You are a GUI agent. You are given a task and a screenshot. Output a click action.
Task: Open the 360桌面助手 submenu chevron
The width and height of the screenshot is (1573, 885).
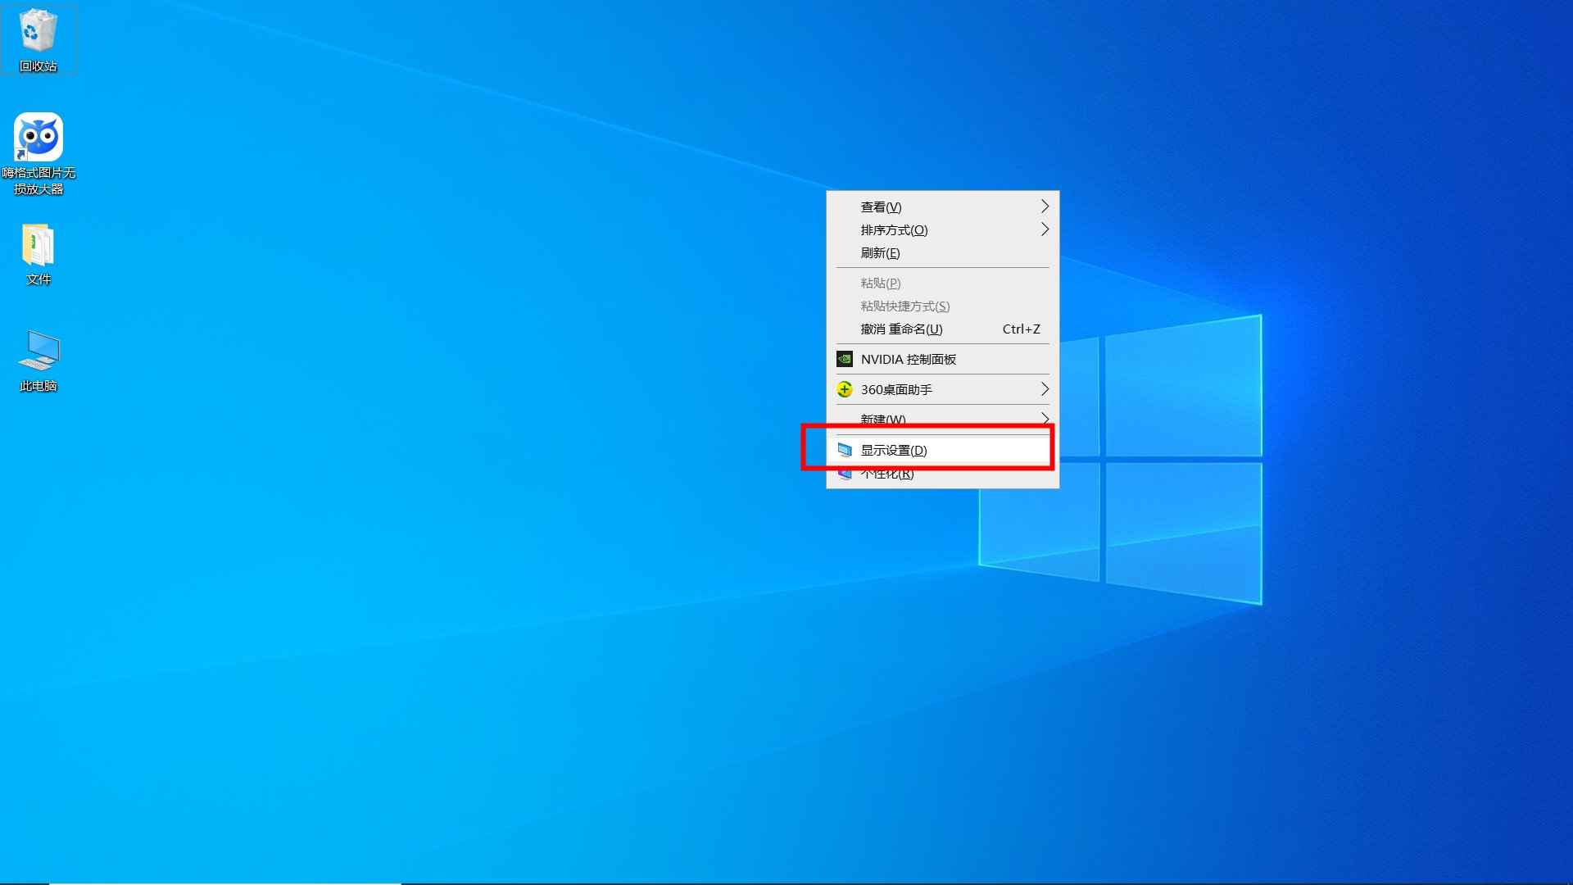pyautogui.click(x=1045, y=389)
